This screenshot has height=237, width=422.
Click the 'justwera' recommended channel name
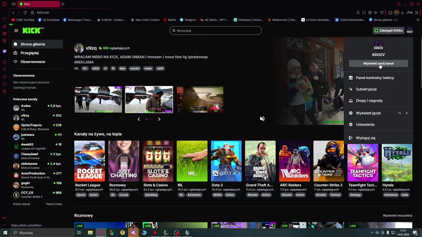[27, 135]
